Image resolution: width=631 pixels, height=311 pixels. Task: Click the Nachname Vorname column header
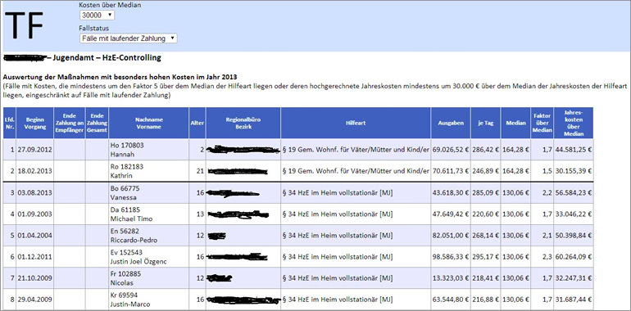148,123
